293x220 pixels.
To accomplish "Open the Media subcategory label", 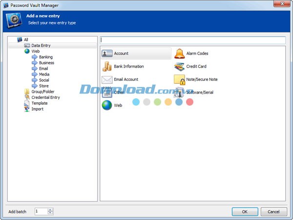I will [x=44, y=74].
